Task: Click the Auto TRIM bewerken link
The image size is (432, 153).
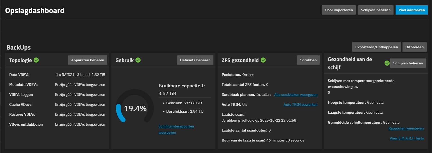Action: (x=300, y=104)
